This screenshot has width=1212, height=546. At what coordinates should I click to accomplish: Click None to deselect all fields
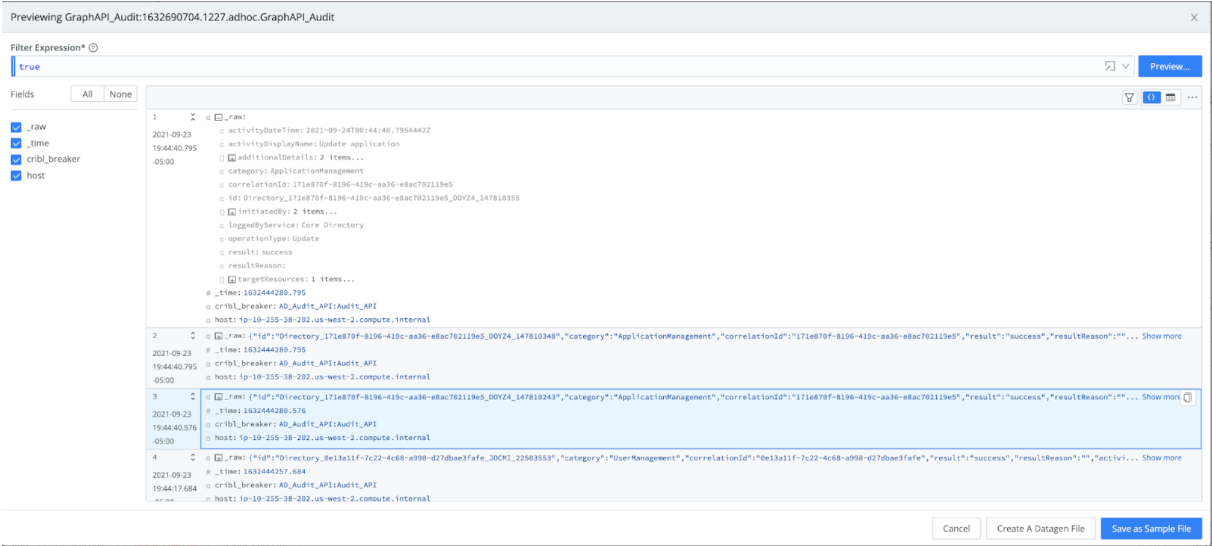coord(120,94)
